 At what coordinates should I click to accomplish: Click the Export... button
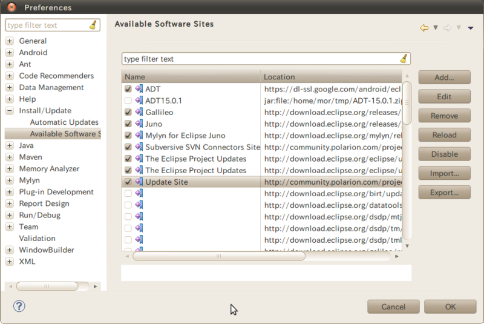(445, 192)
